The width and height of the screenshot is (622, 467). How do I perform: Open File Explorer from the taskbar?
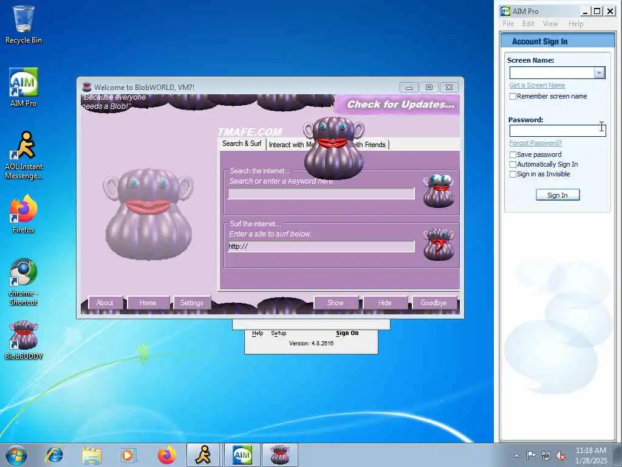pyautogui.click(x=92, y=455)
